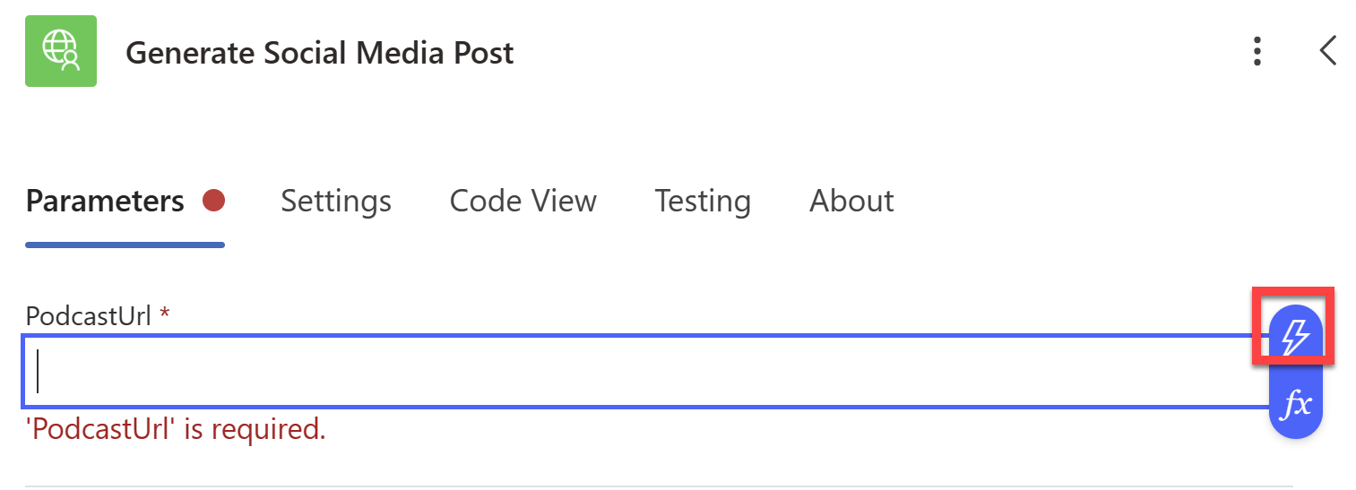The width and height of the screenshot is (1356, 490).
Task: Click the red required asterisk next to PodcastUrl
Action: click(164, 314)
